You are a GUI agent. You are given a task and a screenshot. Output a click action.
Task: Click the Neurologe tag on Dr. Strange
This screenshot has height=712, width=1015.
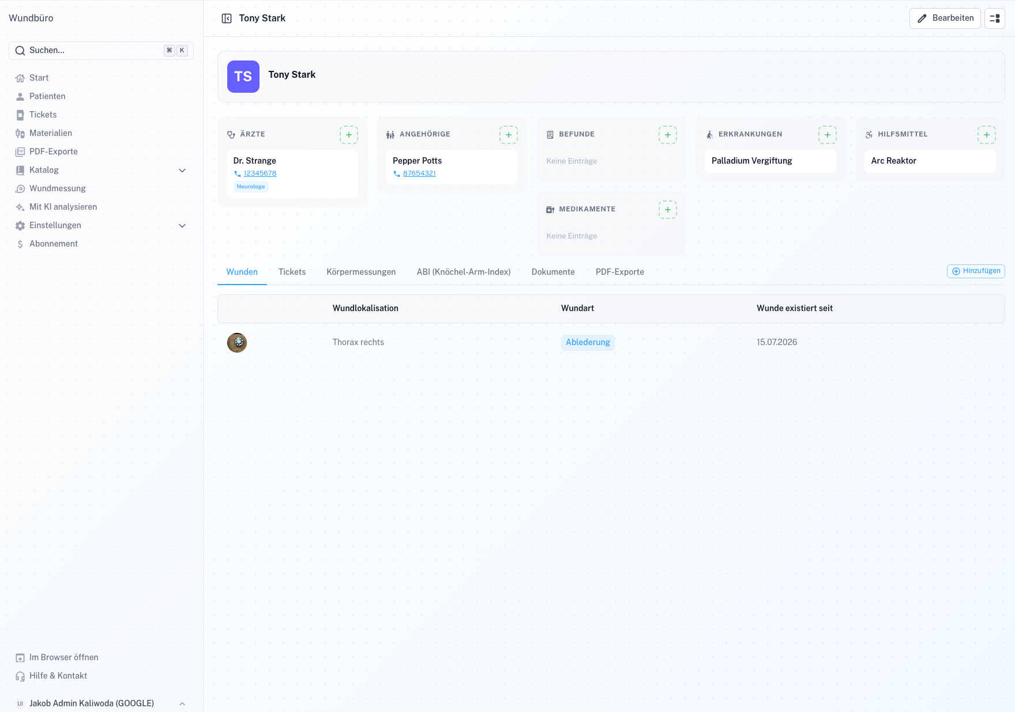tap(251, 187)
